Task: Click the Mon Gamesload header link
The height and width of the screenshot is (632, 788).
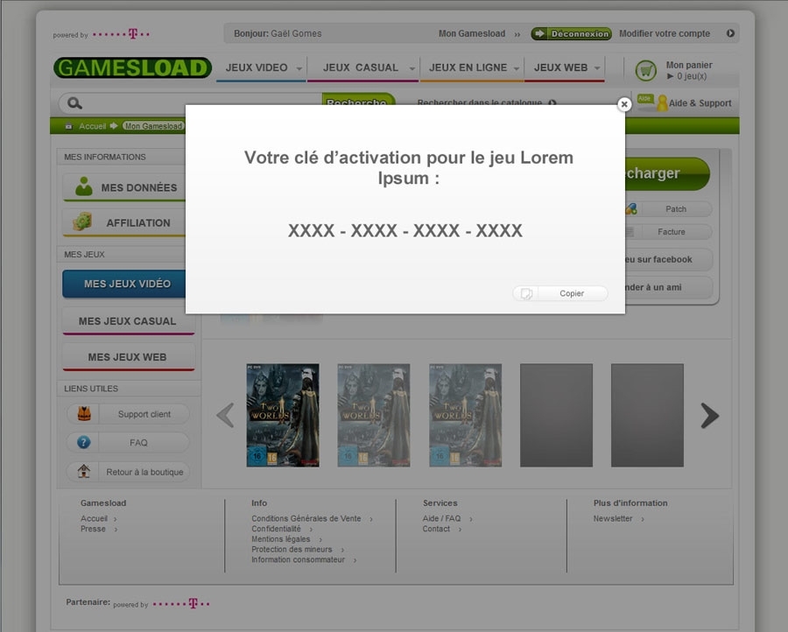Action: (x=471, y=33)
